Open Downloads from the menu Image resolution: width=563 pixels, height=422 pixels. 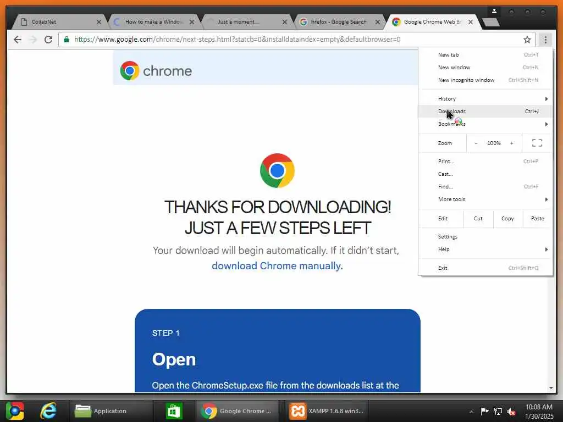(x=485, y=111)
